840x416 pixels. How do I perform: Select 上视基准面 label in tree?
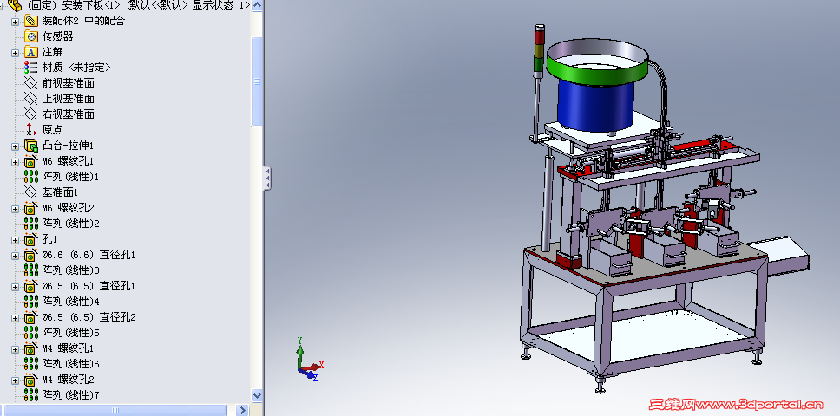[68, 99]
